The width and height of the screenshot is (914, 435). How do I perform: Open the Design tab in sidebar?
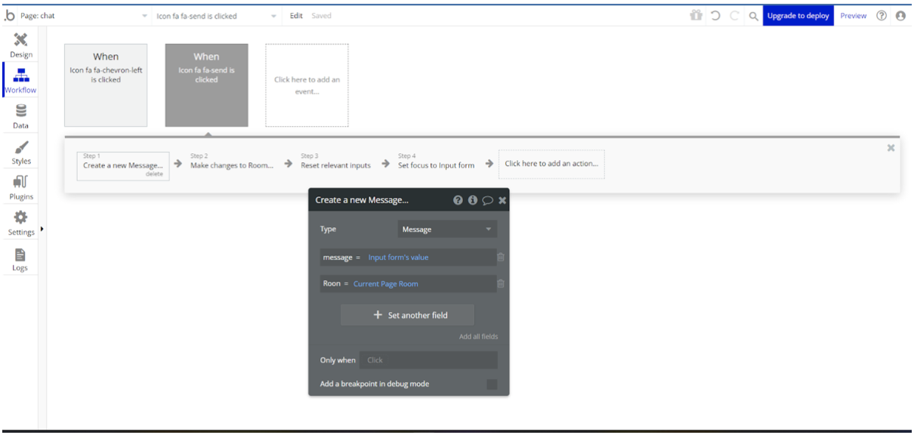pyautogui.click(x=21, y=45)
